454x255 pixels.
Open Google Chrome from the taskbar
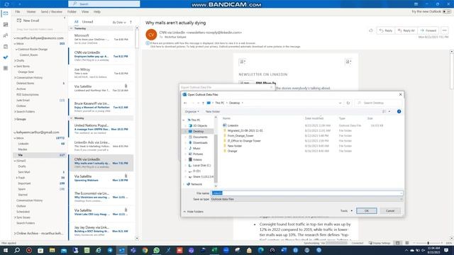pyautogui.click(x=145, y=250)
